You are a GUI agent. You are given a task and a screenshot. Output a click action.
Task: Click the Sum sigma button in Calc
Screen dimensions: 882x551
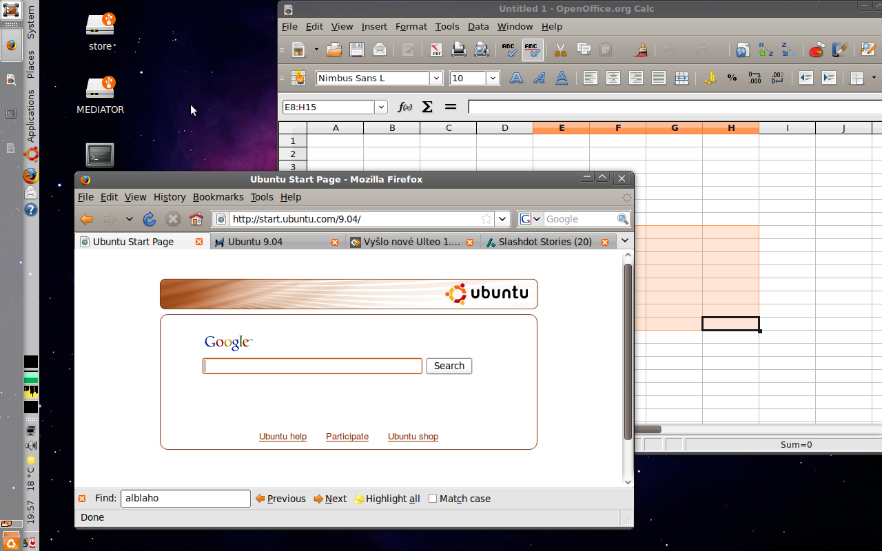(427, 107)
